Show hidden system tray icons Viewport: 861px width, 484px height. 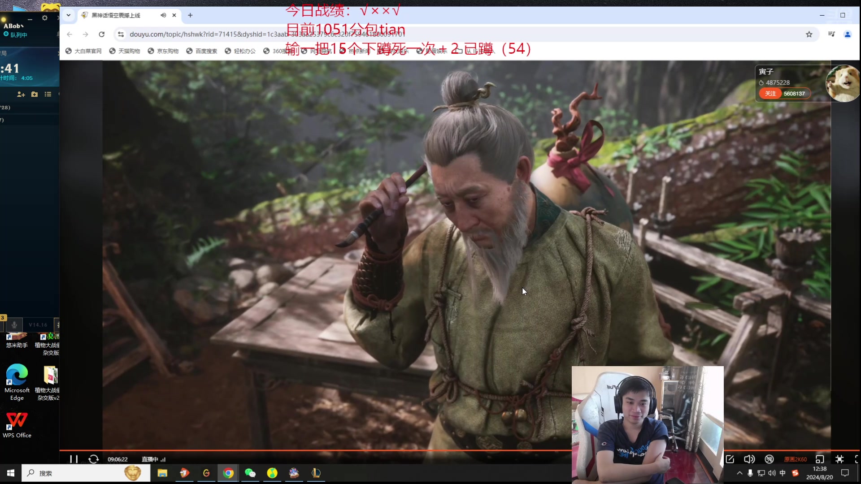click(739, 473)
